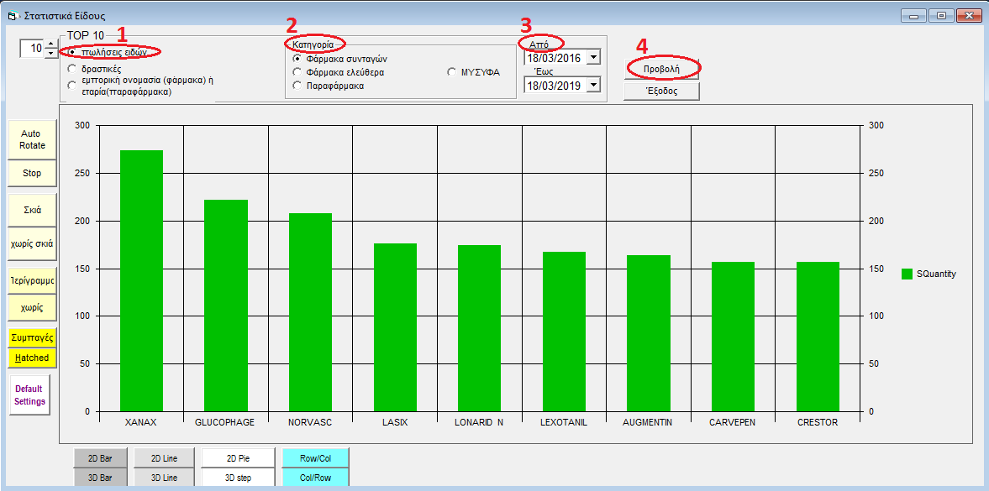Viewport: 989px width, 491px height.
Task: Click the CRESTOR axis label
Action: 818,422
